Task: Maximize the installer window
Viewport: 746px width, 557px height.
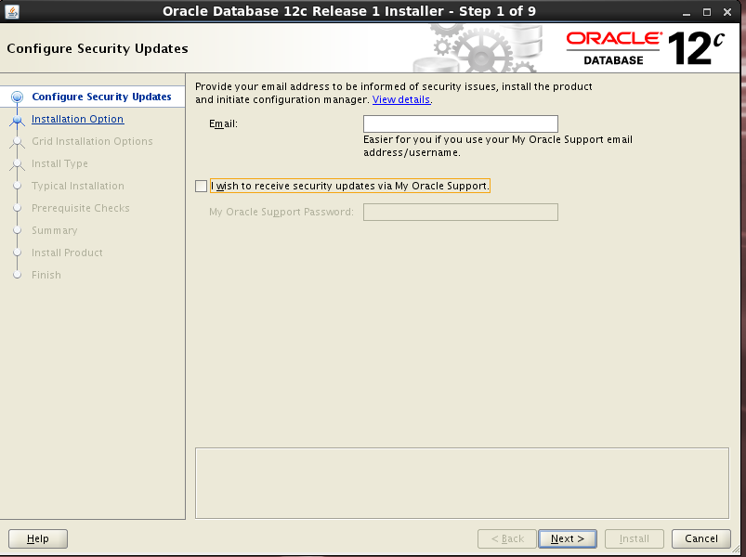Action: [706, 12]
